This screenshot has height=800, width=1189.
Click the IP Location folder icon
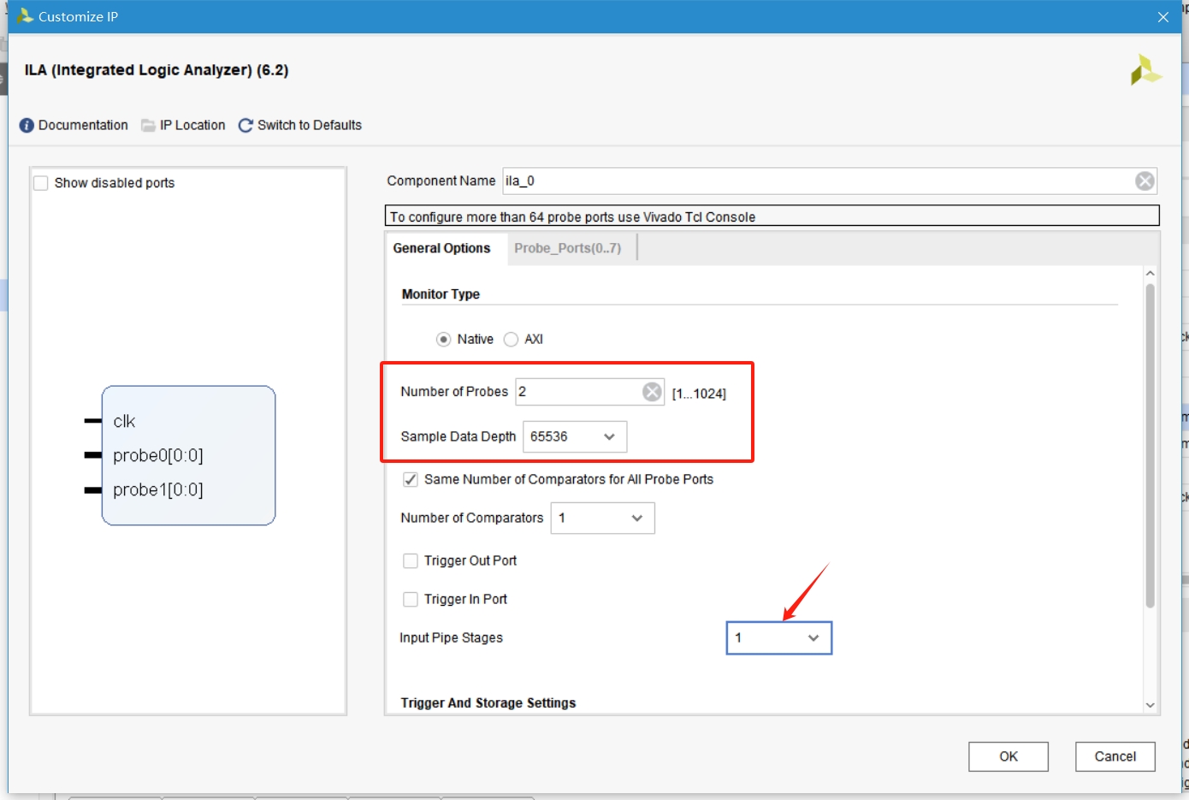pyautogui.click(x=148, y=125)
